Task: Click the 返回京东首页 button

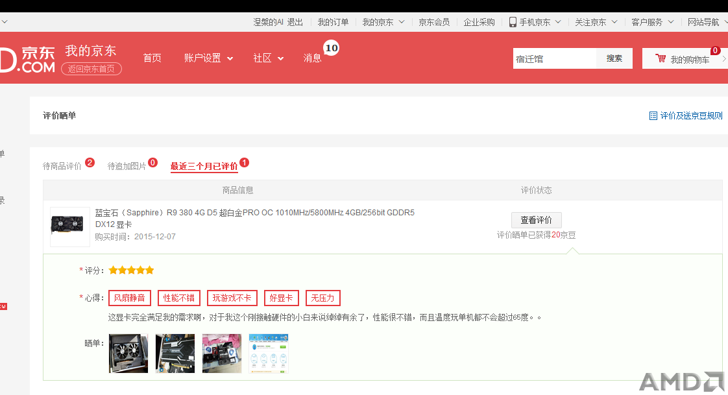Action: [x=91, y=69]
